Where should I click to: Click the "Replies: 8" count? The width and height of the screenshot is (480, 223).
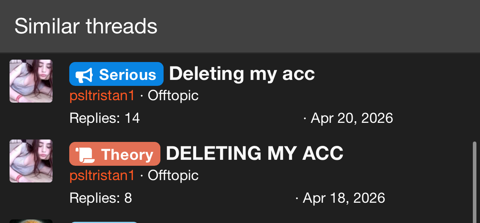click(101, 198)
